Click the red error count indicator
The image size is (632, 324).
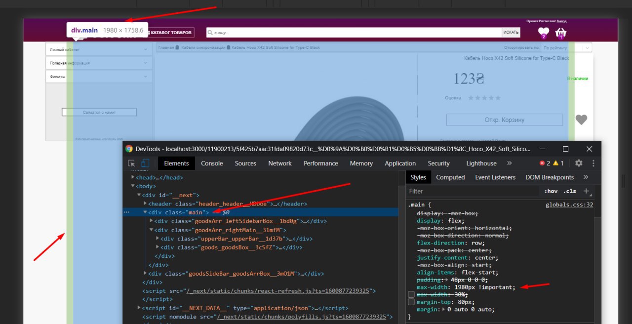[x=545, y=163]
